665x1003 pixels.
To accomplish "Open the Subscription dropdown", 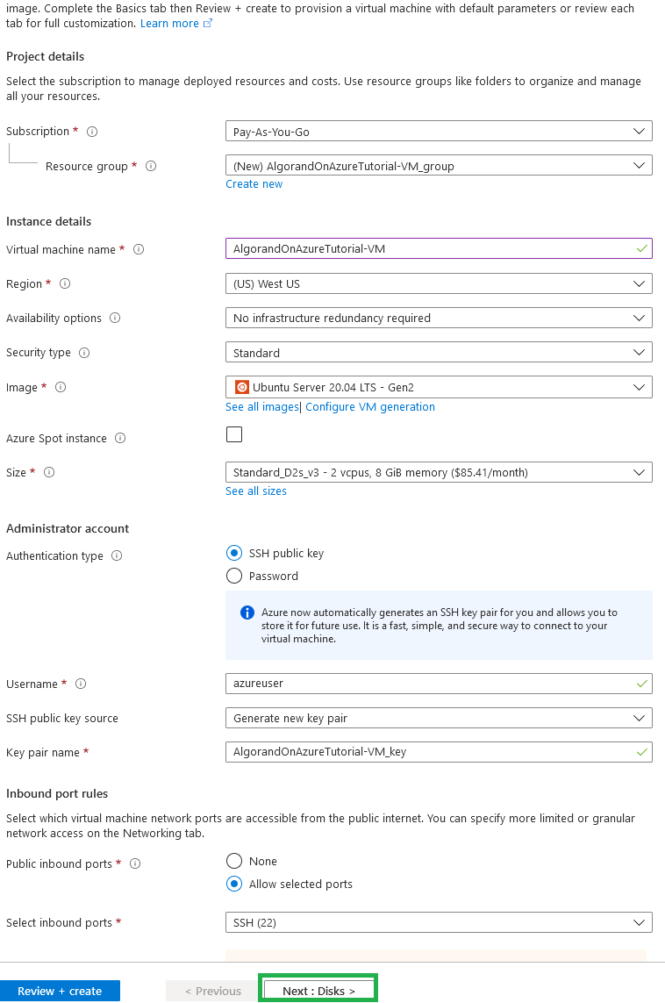I will (x=439, y=131).
